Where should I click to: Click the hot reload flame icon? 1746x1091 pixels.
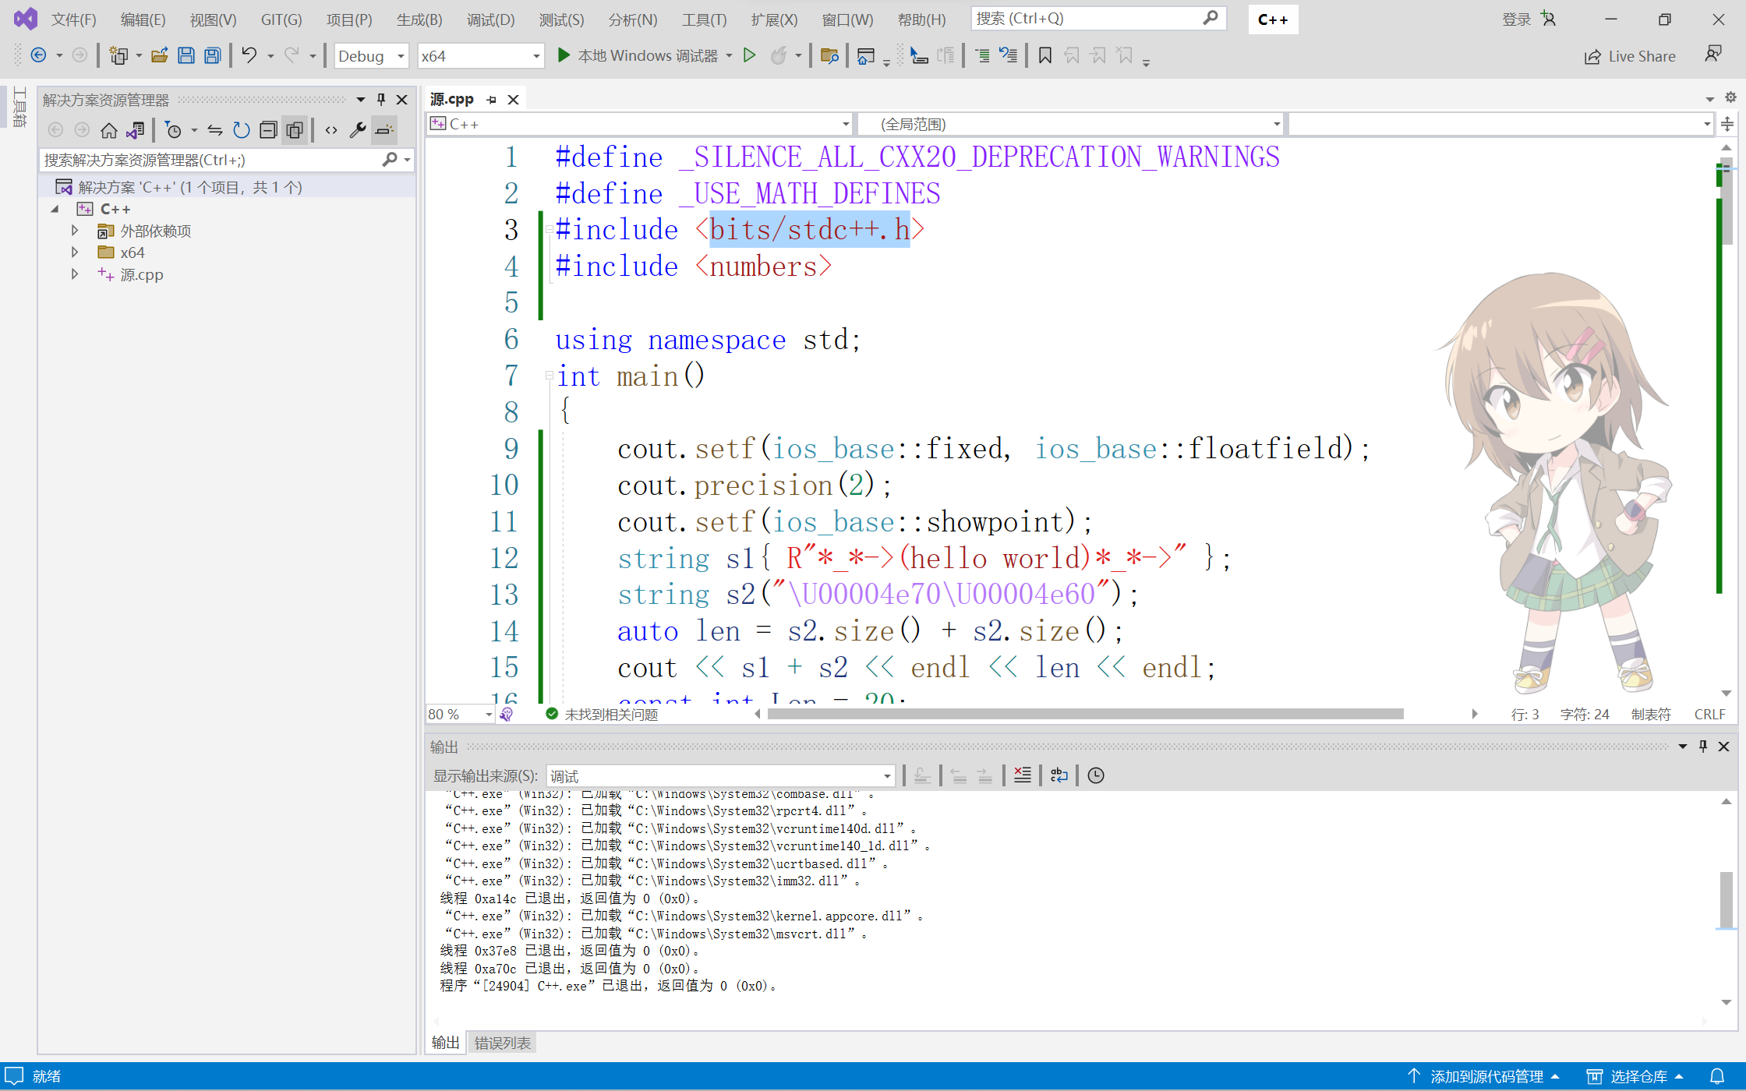coord(778,55)
